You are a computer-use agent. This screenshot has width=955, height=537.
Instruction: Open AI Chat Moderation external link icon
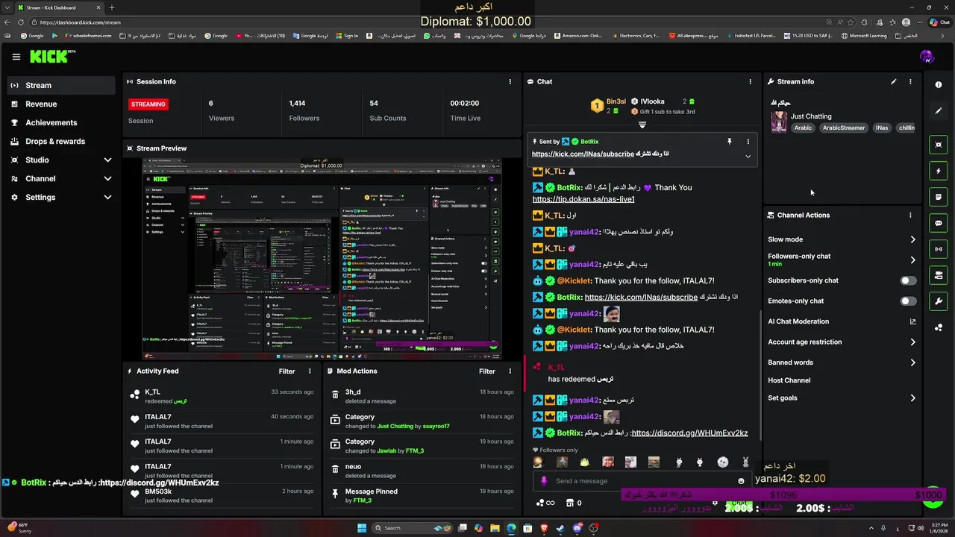pyautogui.click(x=912, y=321)
